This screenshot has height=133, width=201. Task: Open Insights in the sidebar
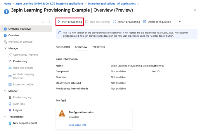(x=18, y=110)
